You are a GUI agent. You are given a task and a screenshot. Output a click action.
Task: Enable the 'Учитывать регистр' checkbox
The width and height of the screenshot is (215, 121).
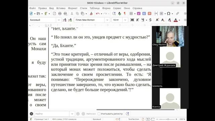pos(99,114)
